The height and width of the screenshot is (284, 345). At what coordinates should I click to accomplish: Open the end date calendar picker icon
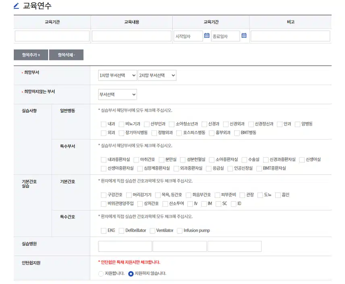coord(244,35)
